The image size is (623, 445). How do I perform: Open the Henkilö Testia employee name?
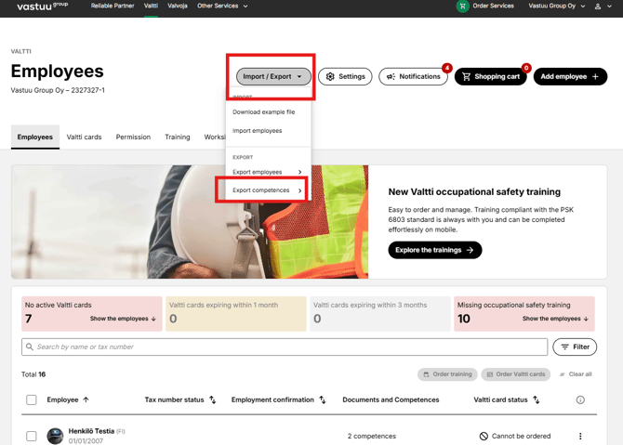91,431
